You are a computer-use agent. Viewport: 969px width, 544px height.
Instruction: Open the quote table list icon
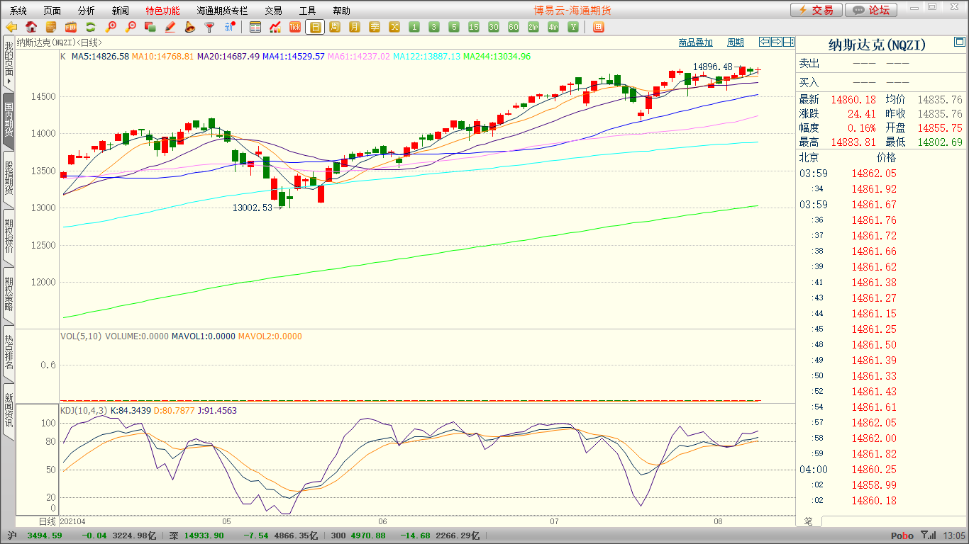point(255,27)
